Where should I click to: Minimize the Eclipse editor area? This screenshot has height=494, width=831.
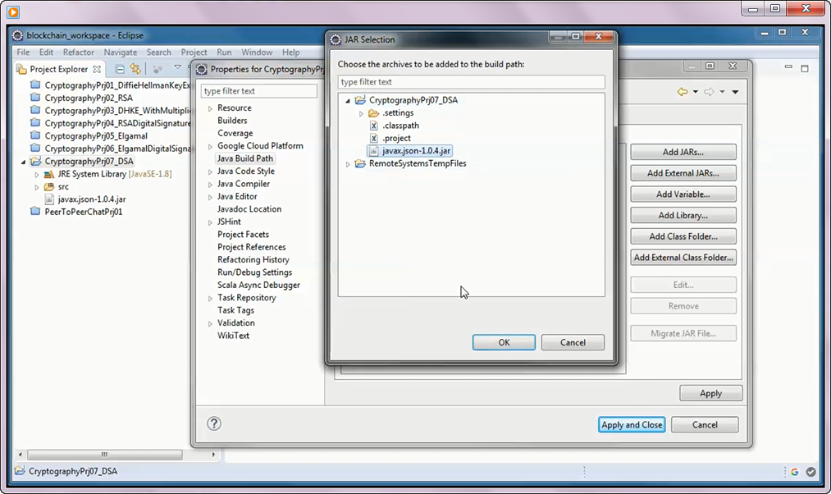click(x=788, y=67)
